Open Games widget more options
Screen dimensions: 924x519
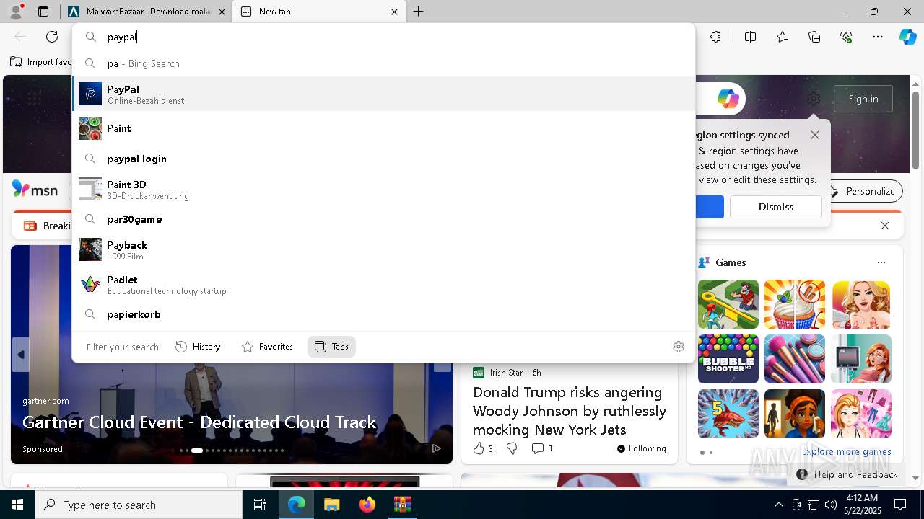coord(881,262)
